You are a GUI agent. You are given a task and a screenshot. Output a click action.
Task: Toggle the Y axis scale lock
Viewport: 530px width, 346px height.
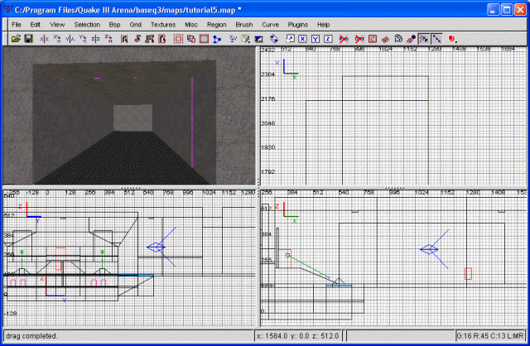(x=316, y=39)
